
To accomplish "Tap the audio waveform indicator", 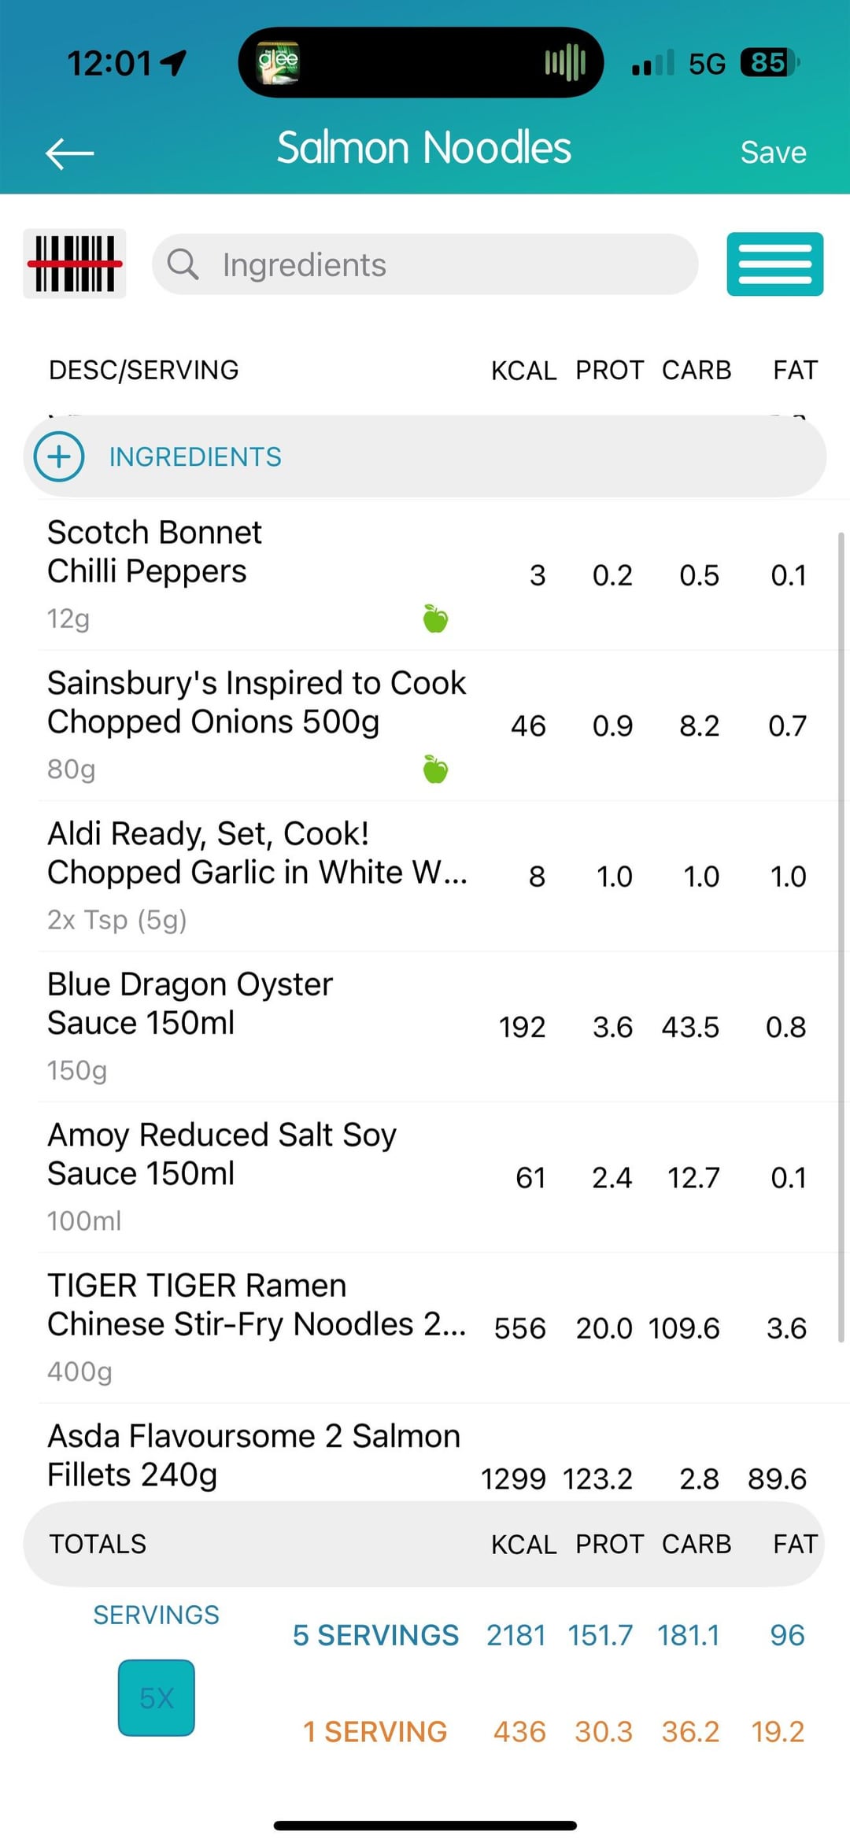I will click(564, 62).
